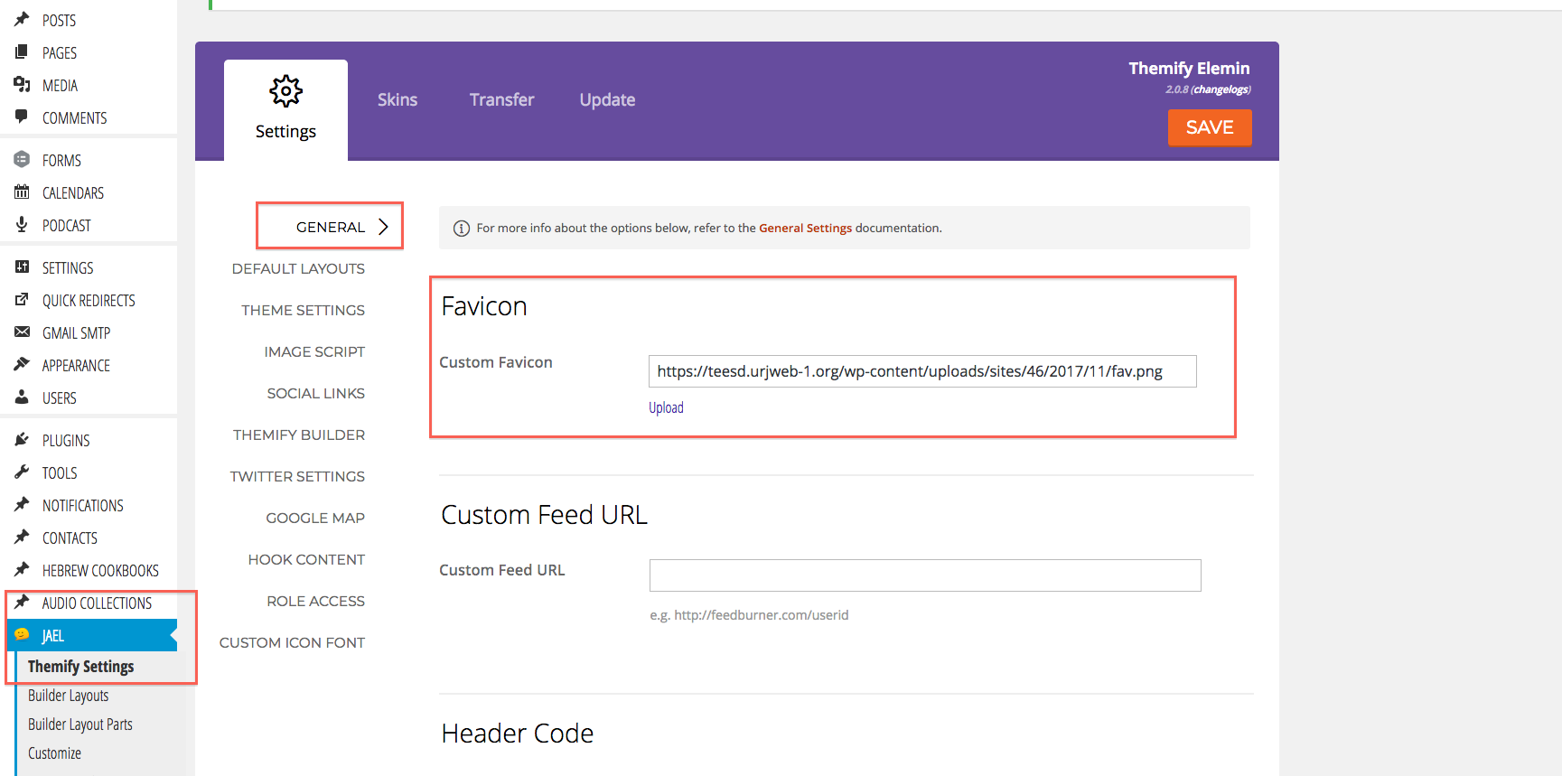Screen dimensions: 1562x776
Task: Click the Upload link under favicon field
Action: [666, 408]
